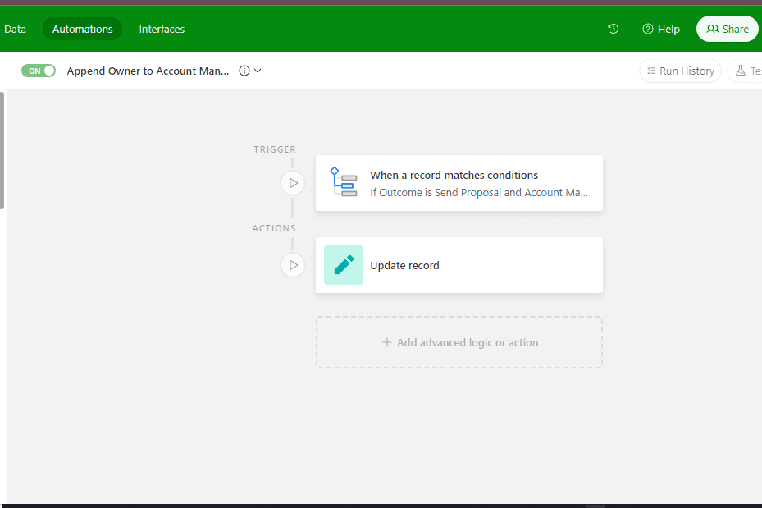Select the Update record action title
The height and width of the screenshot is (508, 762).
(404, 265)
